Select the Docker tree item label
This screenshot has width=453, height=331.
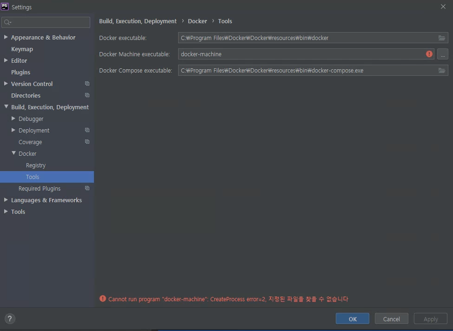27,154
